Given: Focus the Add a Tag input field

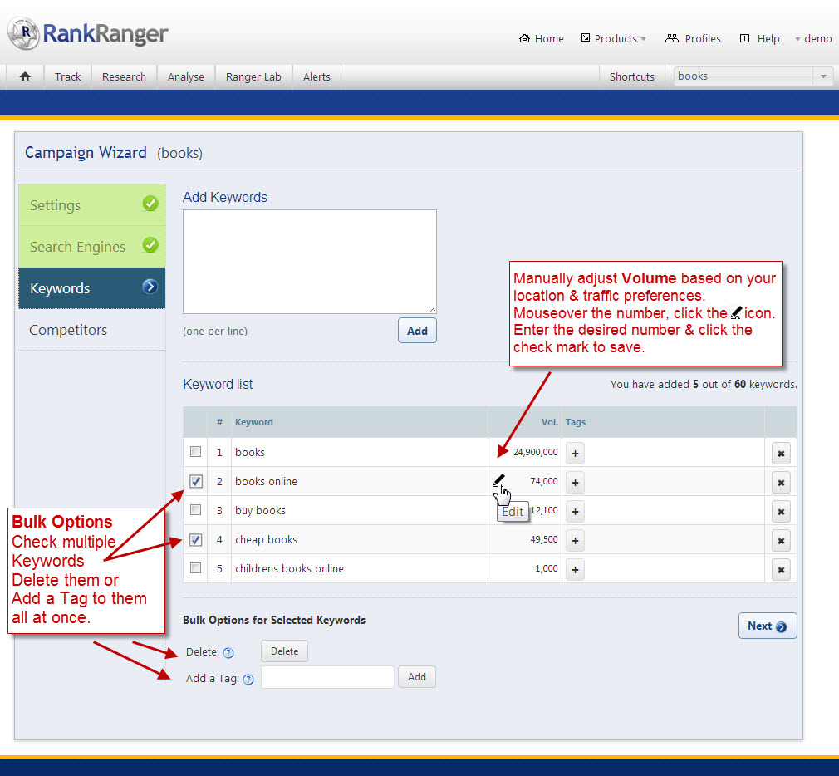Looking at the screenshot, I should tap(327, 677).
